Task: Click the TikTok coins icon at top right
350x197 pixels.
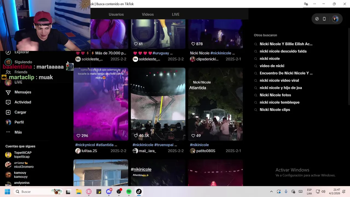Action: 317,19
